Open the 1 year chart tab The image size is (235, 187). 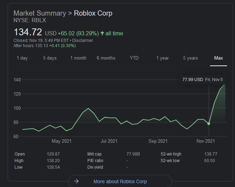click(x=162, y=58)
